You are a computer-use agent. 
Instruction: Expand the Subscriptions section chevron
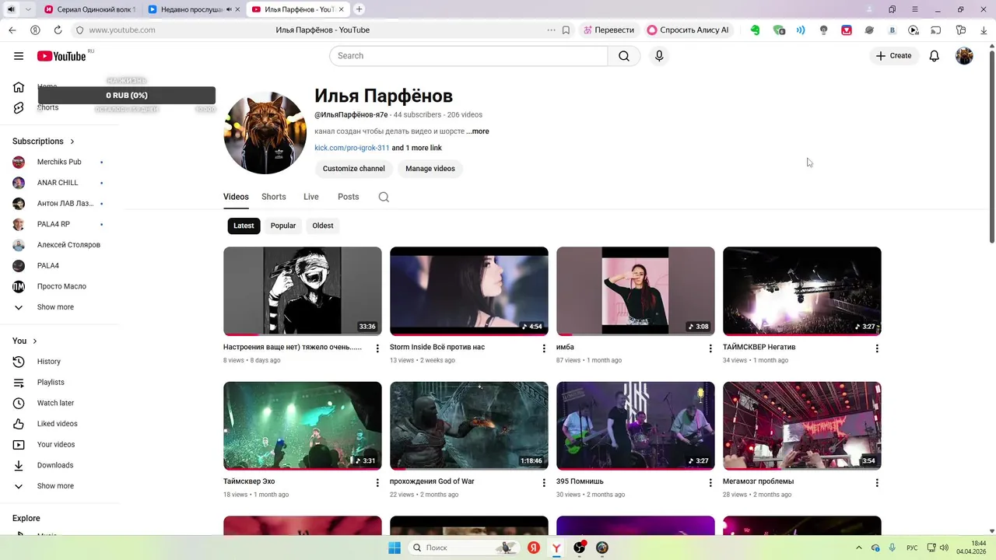72,142
